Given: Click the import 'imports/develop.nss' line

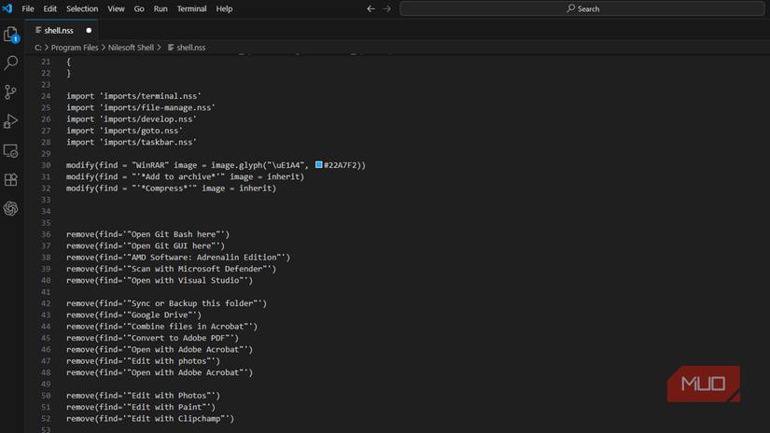Looking at the screenshot, I should tap(131, 119).
